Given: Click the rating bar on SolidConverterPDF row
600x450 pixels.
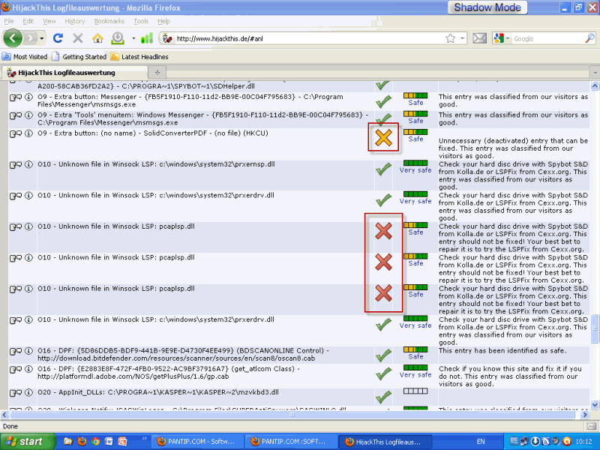Looking at the screenshot, I should [x=415, y=132].
